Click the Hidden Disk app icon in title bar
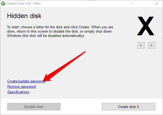The height and width of the screenshot is (115, 163). [4, 4]
